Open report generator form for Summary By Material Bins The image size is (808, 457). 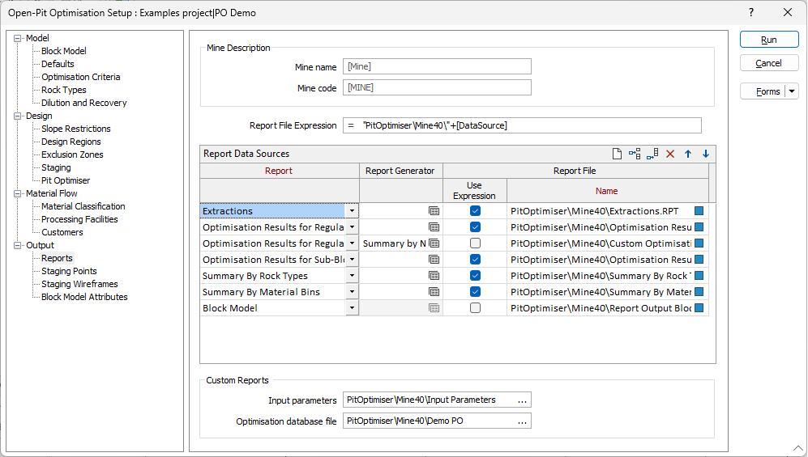[434, 292]
